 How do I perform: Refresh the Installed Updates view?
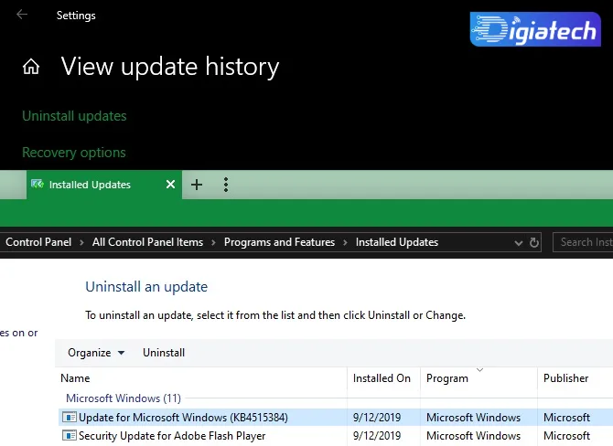click(x=534, y=242)
